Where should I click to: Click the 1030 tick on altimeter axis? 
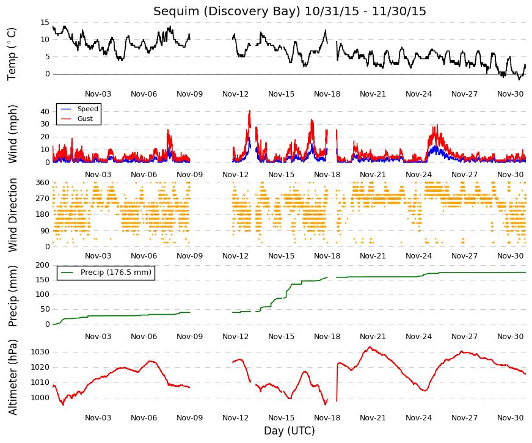(40, 352)
